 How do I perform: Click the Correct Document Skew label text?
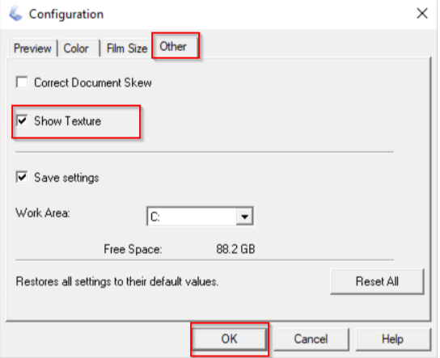click(93, 82)
